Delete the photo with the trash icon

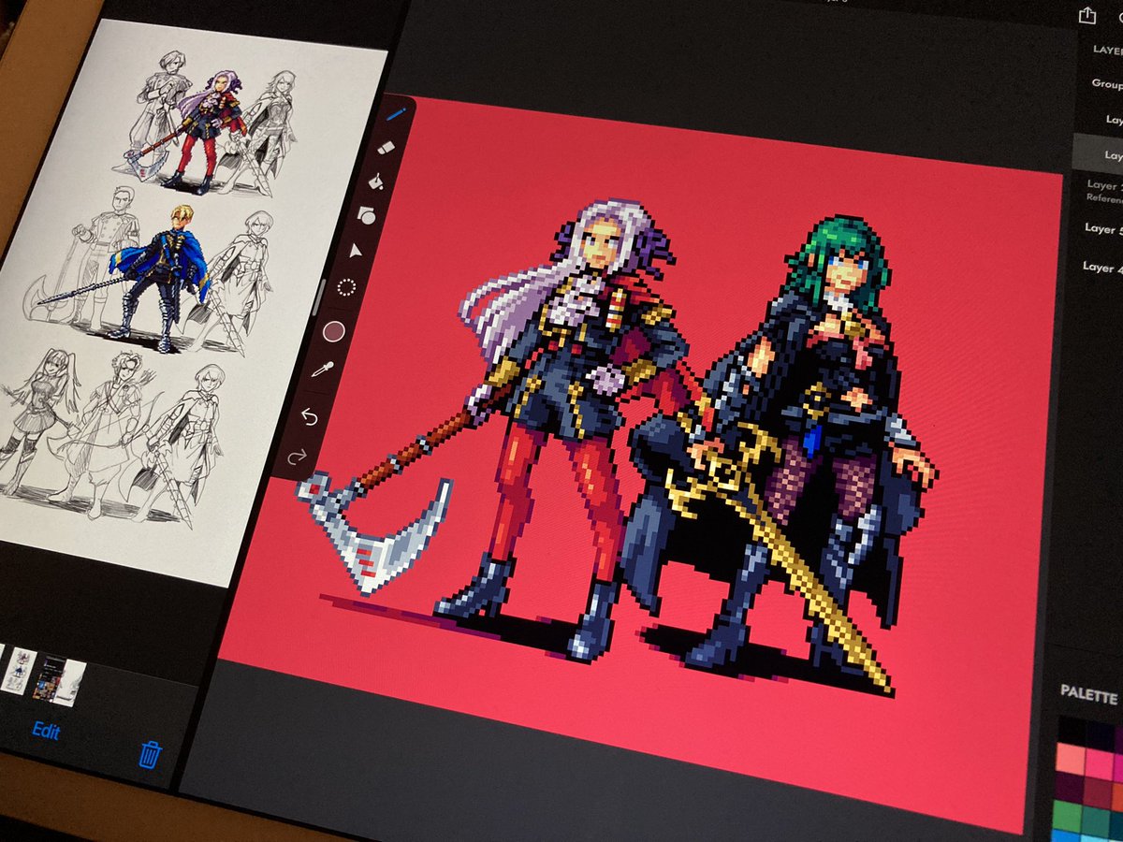pos(150,753)
